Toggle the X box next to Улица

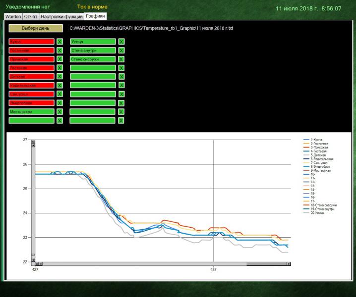[x=121, y=42]
